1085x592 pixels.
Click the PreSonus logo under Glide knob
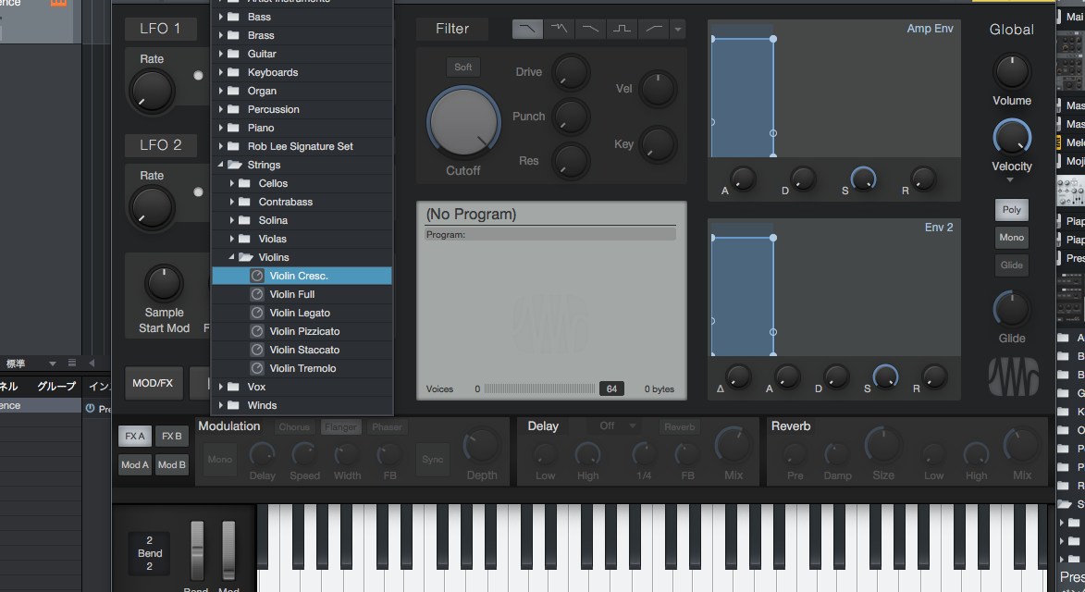1013,376
